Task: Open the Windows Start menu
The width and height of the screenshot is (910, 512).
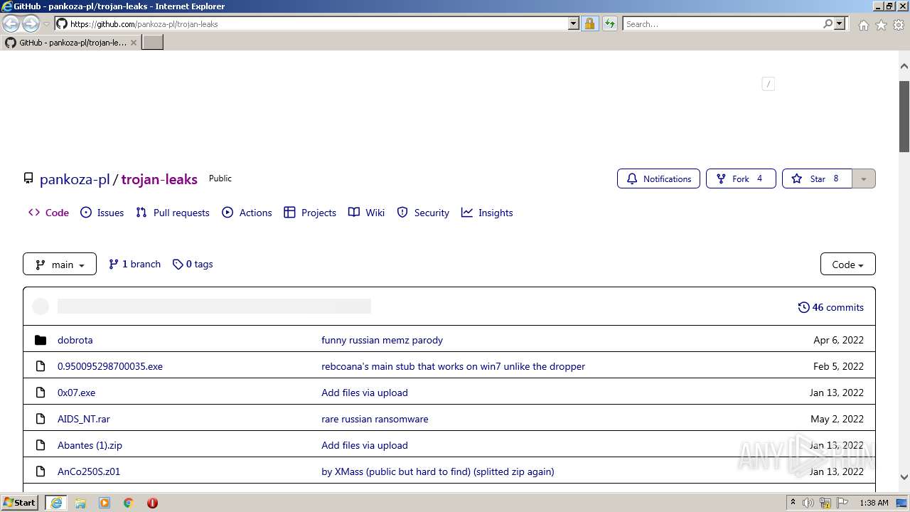Action: 20,503
